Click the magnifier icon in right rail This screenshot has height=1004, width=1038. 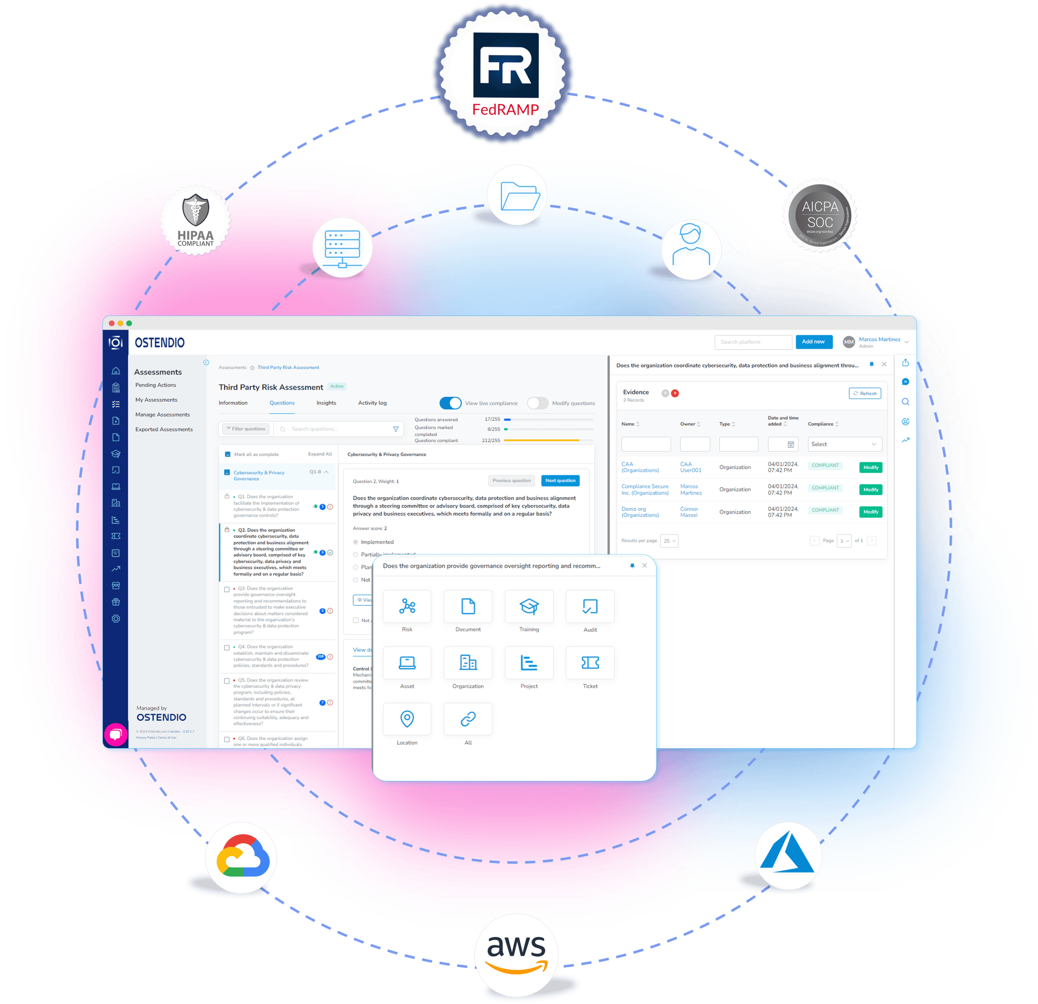pyautogui.click(x=906, y=402)
